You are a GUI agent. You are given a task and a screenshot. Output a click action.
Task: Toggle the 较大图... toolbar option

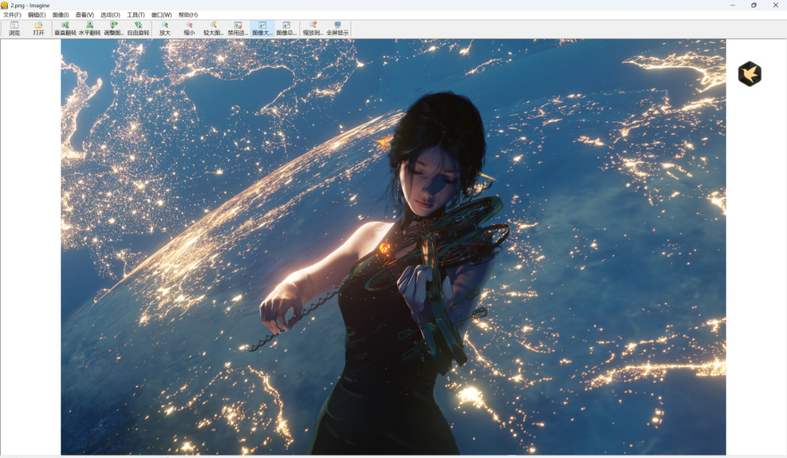pos(214,28)
